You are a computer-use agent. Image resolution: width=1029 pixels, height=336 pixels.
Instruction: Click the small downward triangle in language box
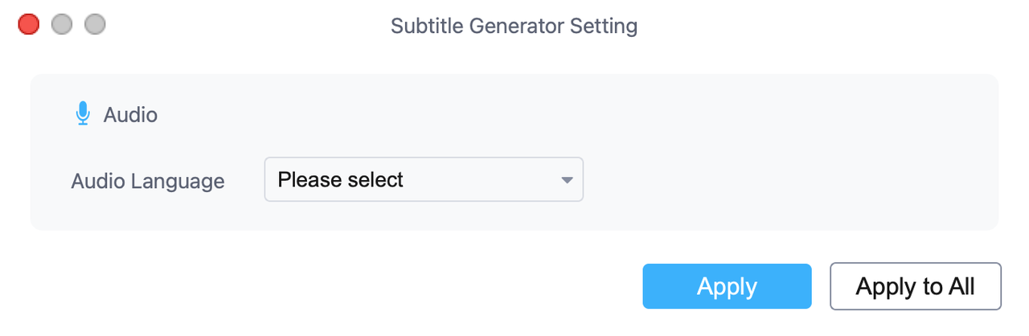(567, 180)
